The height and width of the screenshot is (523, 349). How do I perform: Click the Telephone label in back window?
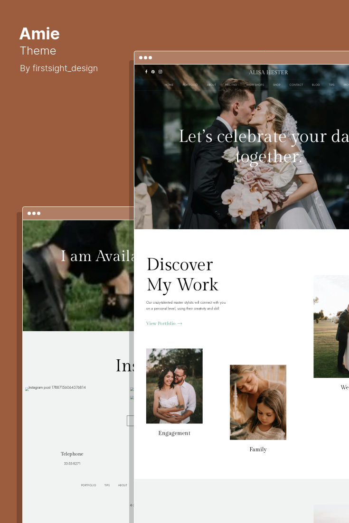(x=72, y=454)
